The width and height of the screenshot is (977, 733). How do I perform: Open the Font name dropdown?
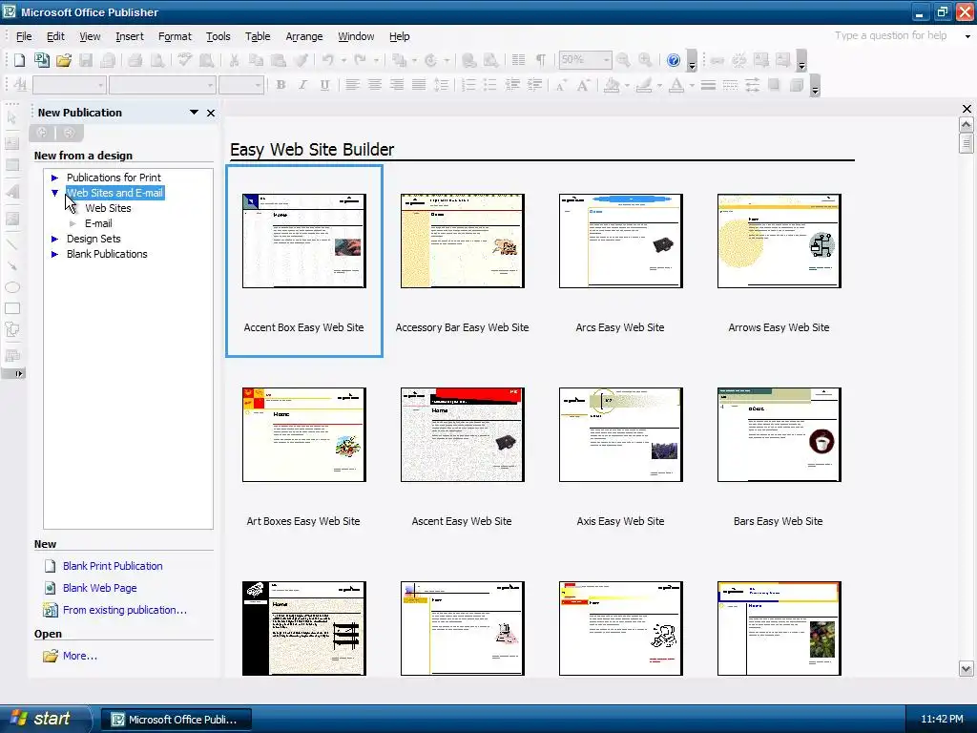[210, 85]
